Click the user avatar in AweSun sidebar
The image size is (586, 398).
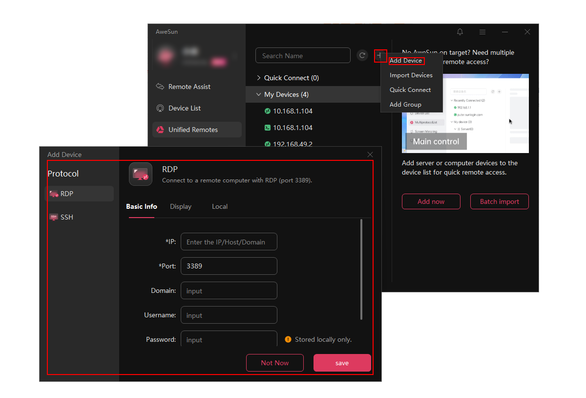point(167,56)
